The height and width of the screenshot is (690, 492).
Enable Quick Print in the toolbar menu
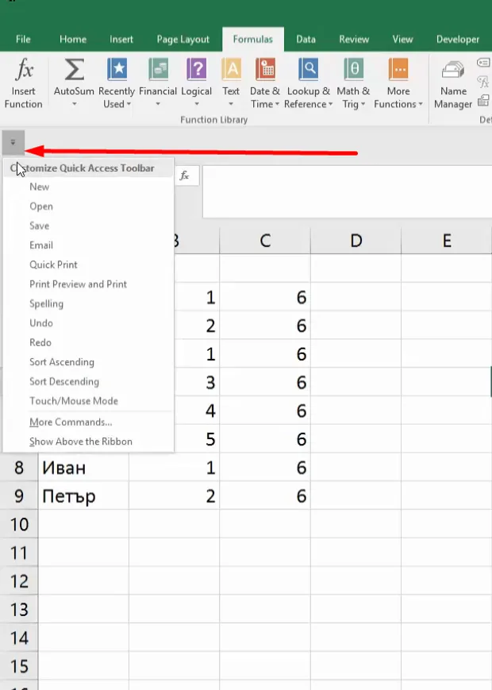(53, 264)
